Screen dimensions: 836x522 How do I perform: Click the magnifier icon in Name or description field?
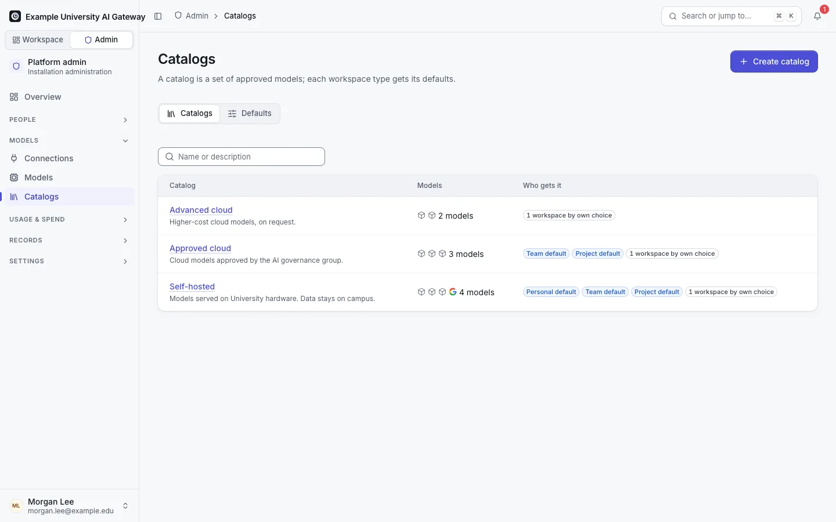[170, 157]
